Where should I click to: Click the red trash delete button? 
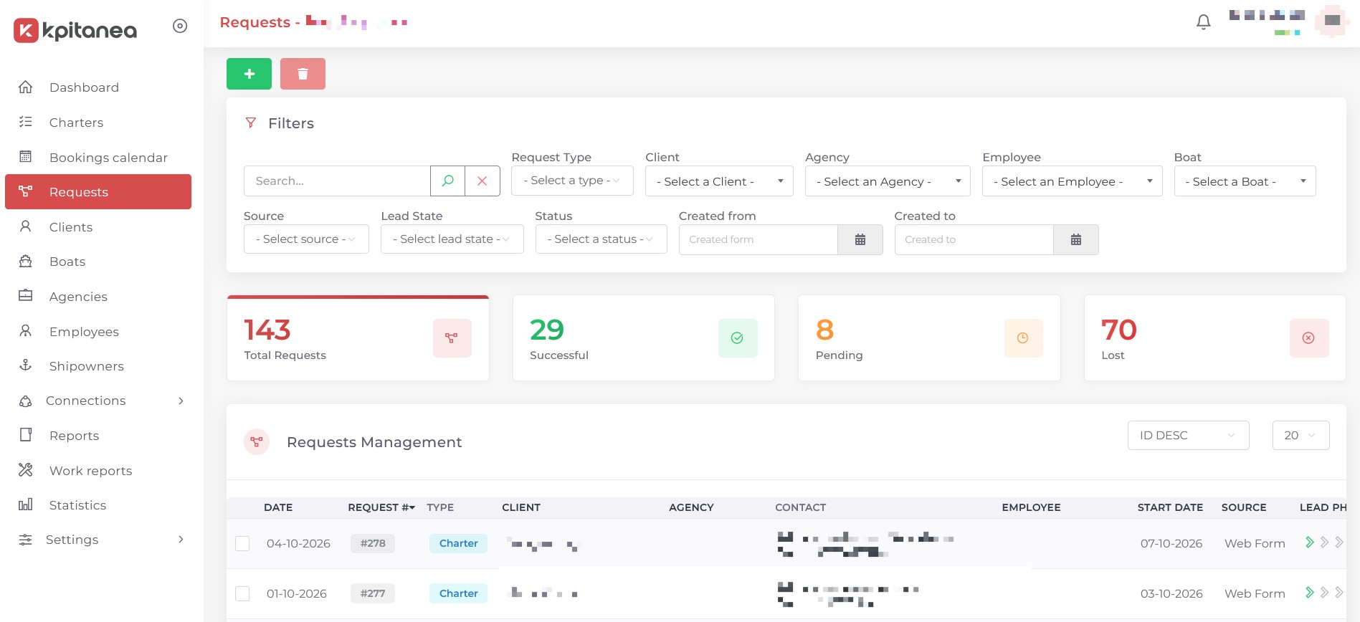[x=303, y=74]
